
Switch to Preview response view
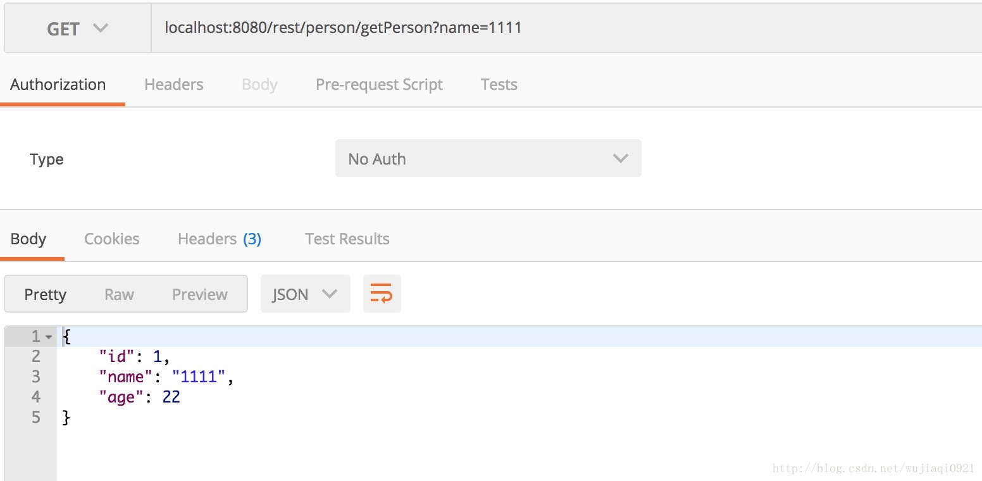pos(200,294)
